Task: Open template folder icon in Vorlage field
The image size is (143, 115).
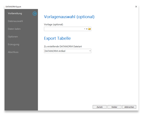Action: tap(89, 29)
